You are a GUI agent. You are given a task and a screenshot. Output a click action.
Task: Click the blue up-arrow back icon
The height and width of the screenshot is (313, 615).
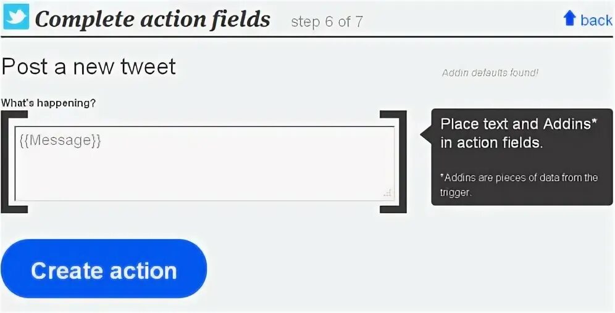point(569,19)
